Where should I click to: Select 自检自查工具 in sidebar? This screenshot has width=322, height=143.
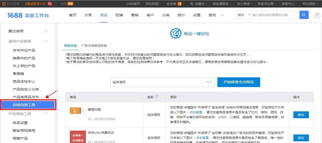click(x=28, y=105)
